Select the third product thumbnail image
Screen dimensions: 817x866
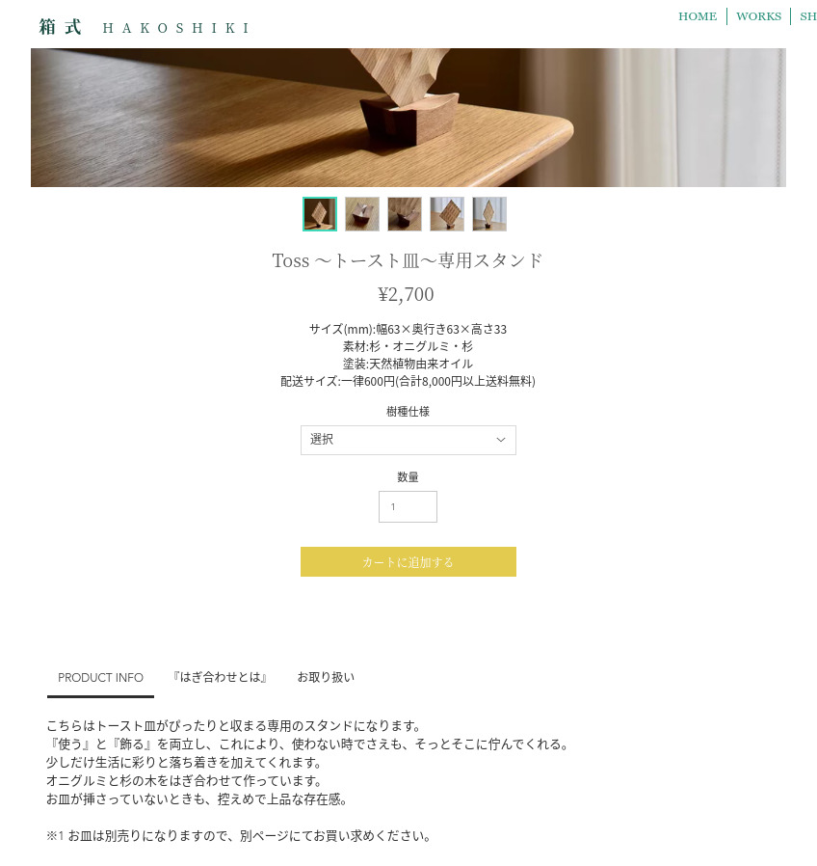(x=405, y=214)
